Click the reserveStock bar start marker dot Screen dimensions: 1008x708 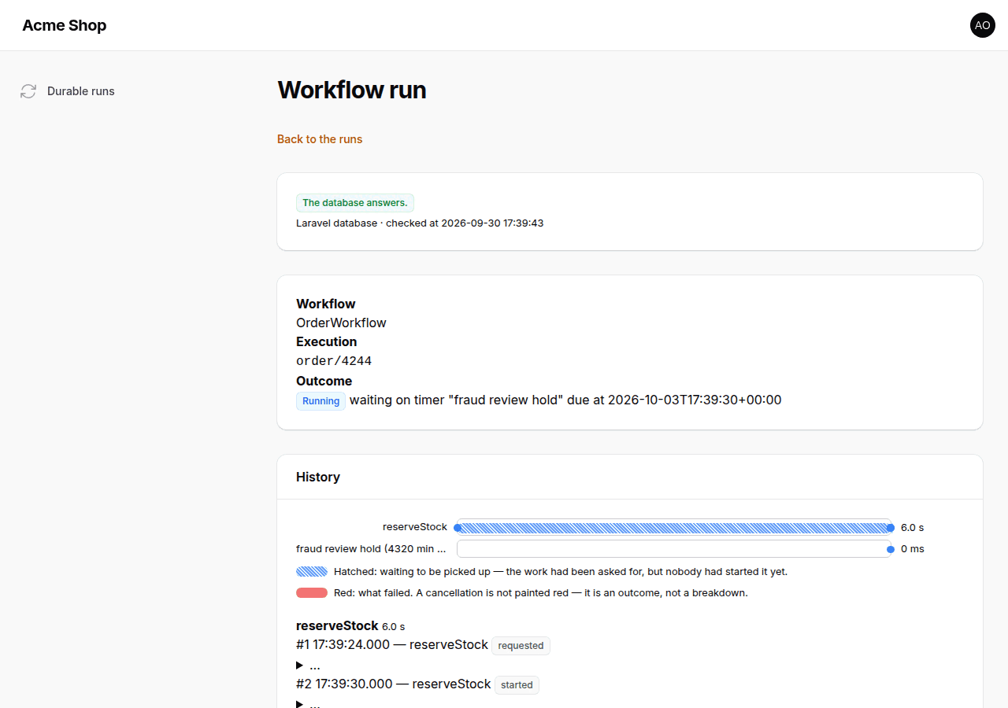(x=458, y=528)
